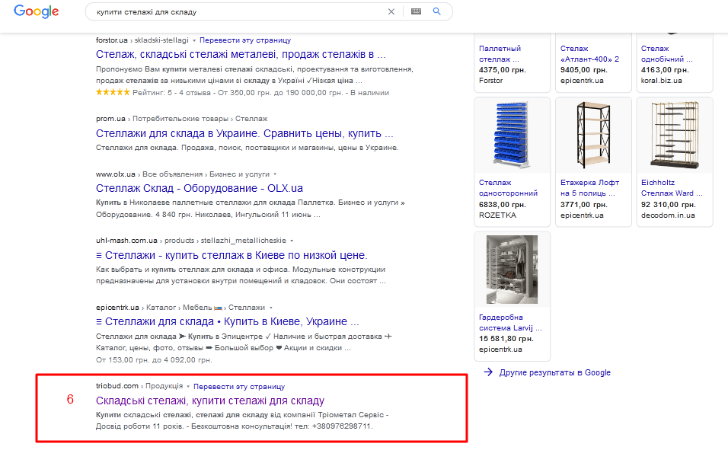The height and width of the screenshot is (450, 728).
Task: Click price '4163,00 грн.' in koral.biz.ua card
Action: (x=665, y=69)
